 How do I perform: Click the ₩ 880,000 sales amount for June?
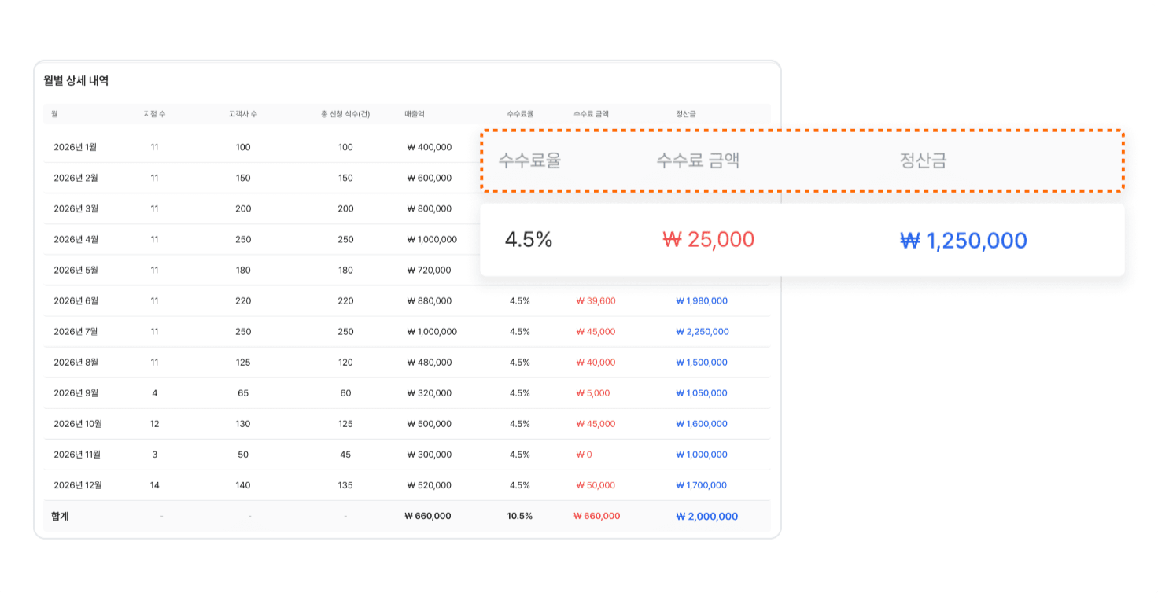pos(430,300)
